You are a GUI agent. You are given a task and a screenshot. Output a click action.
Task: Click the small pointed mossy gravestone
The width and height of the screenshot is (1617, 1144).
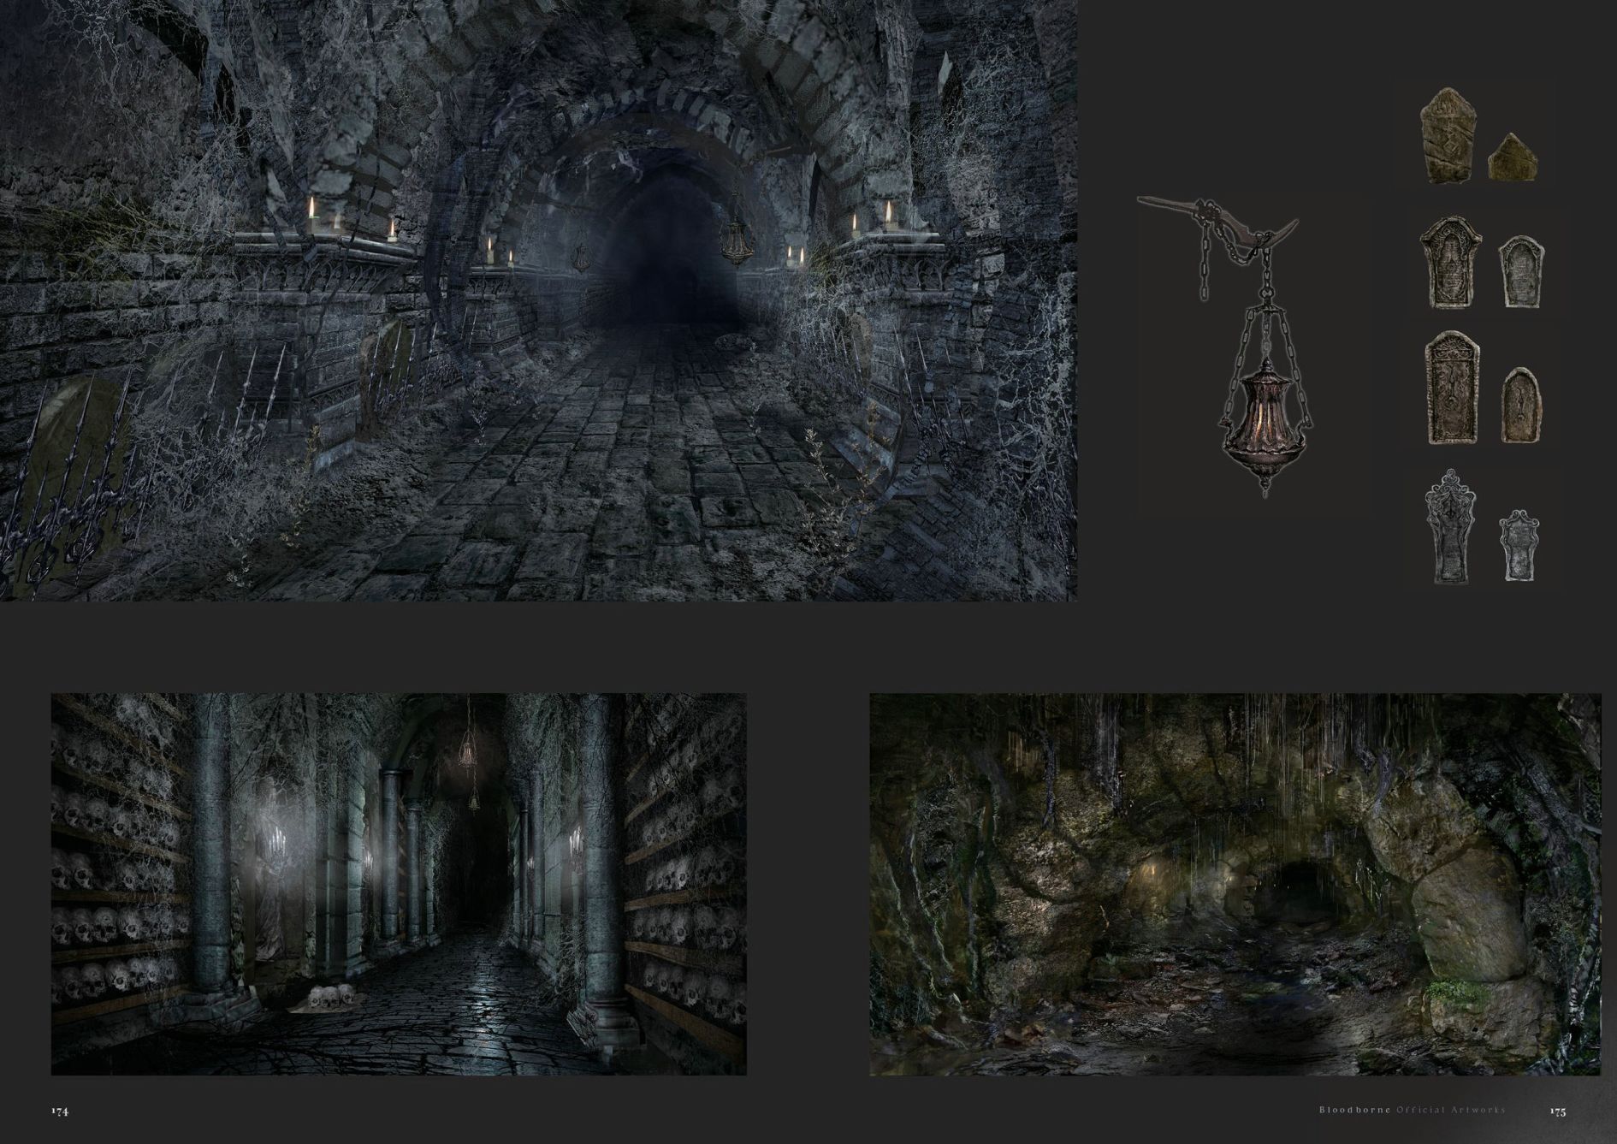(x=1511, y=157)
